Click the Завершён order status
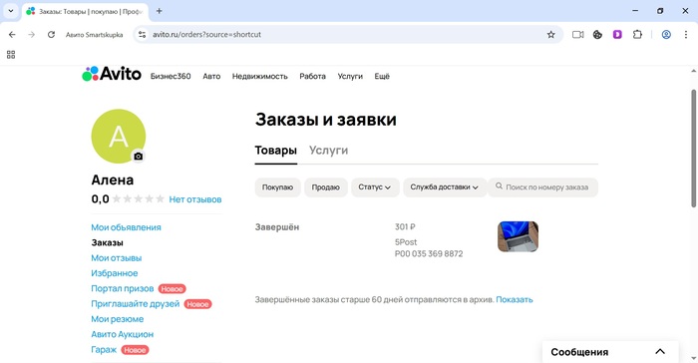 click(277, 227)
